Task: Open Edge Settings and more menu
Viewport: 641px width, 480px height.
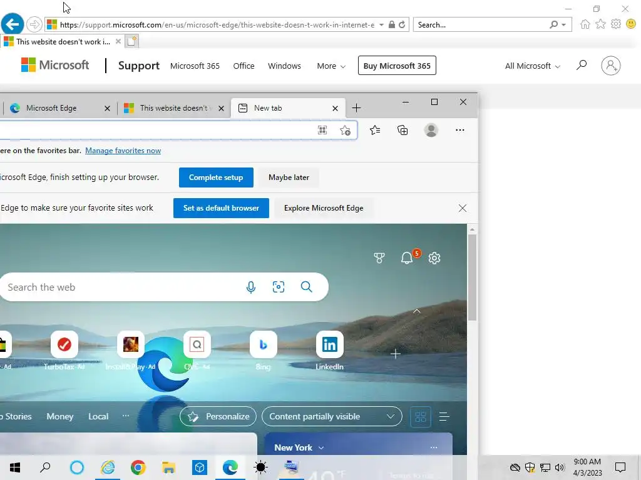Action: coord(460,130)
